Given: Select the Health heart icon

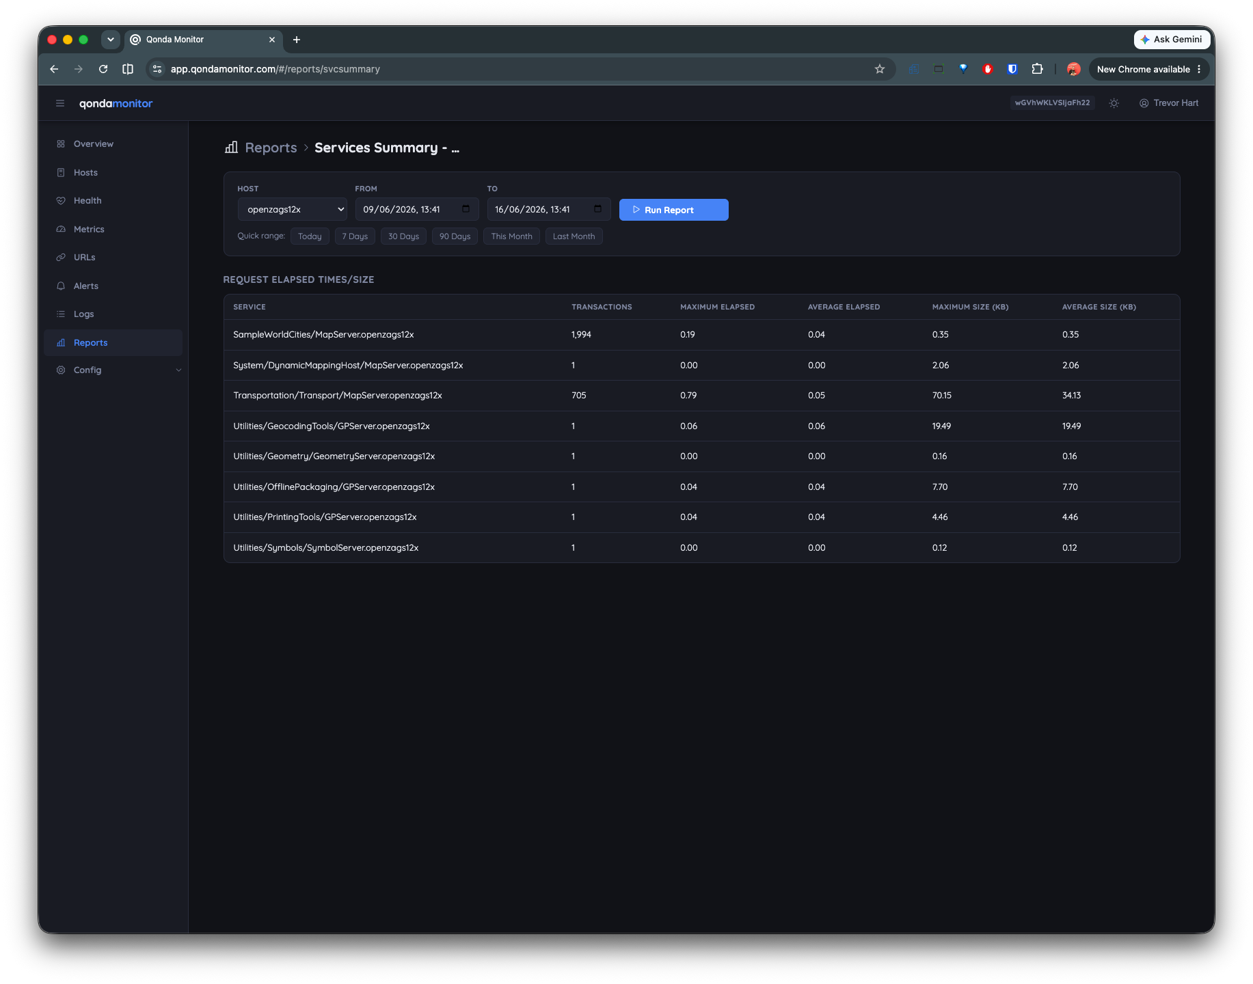Looking at the screenshot, I should pyautogui.click(x=61, y=201).
